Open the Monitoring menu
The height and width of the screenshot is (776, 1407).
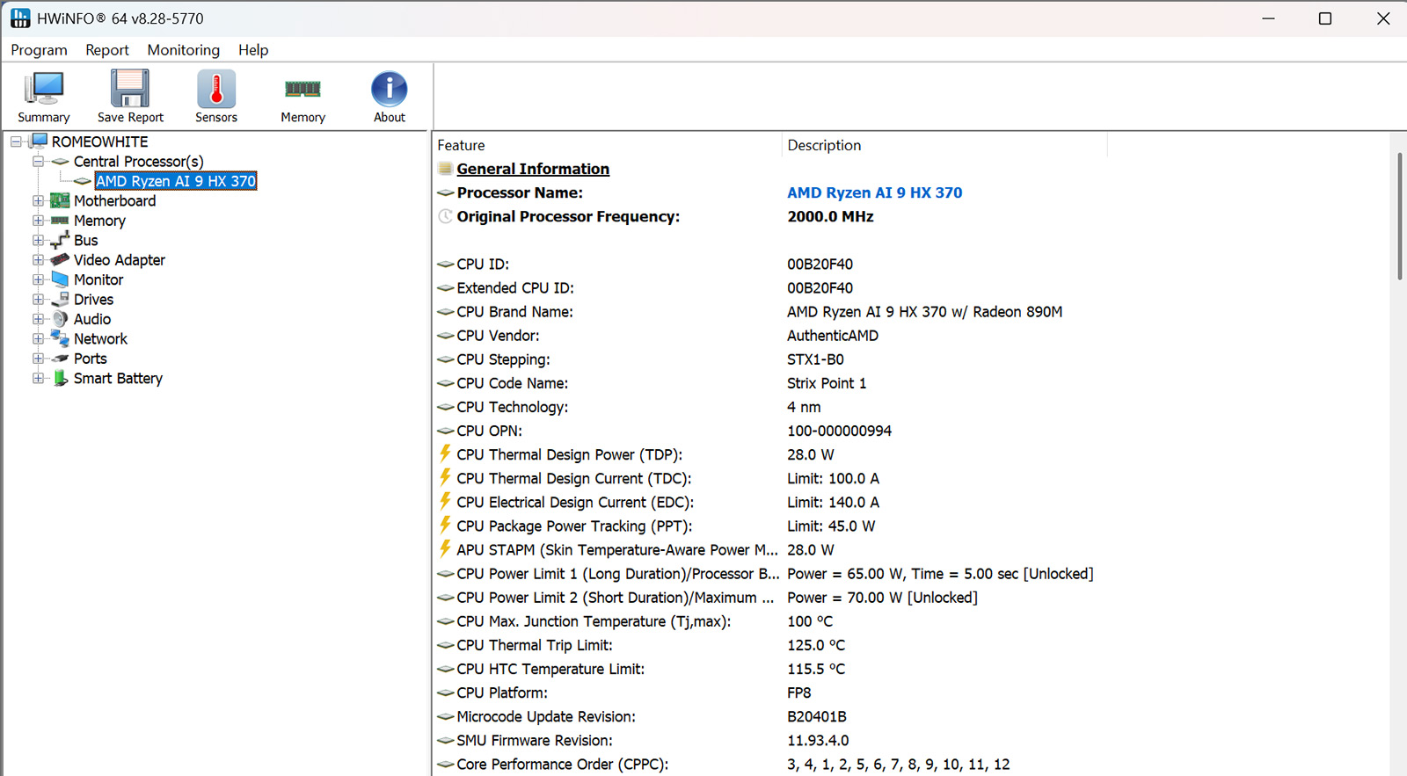point(184,50)
